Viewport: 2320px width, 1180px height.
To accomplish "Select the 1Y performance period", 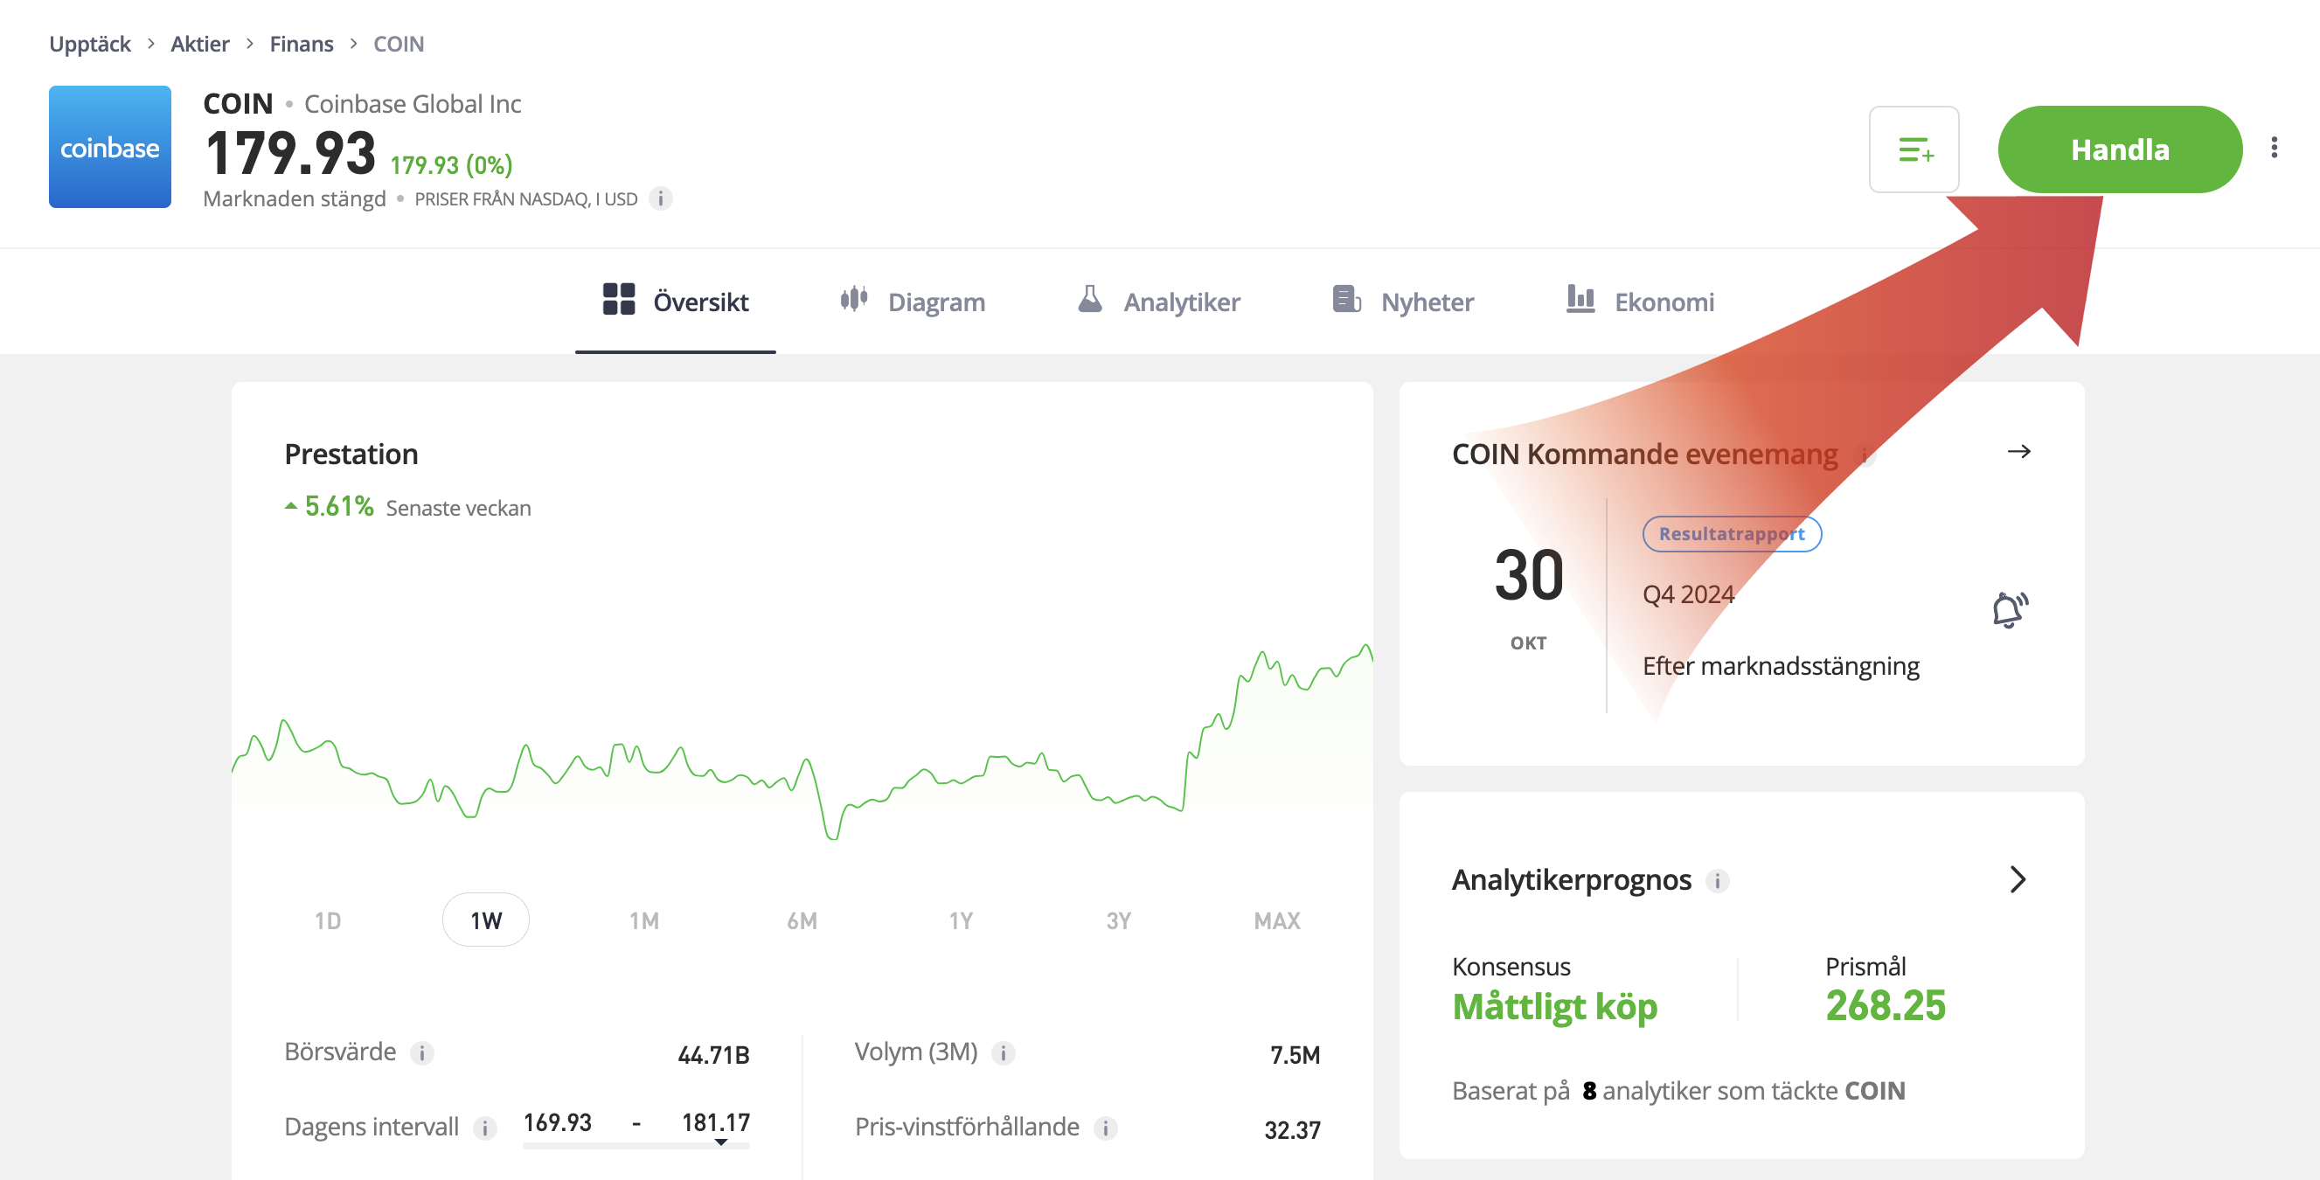I will pyautogui.click(x=960, y=920).
